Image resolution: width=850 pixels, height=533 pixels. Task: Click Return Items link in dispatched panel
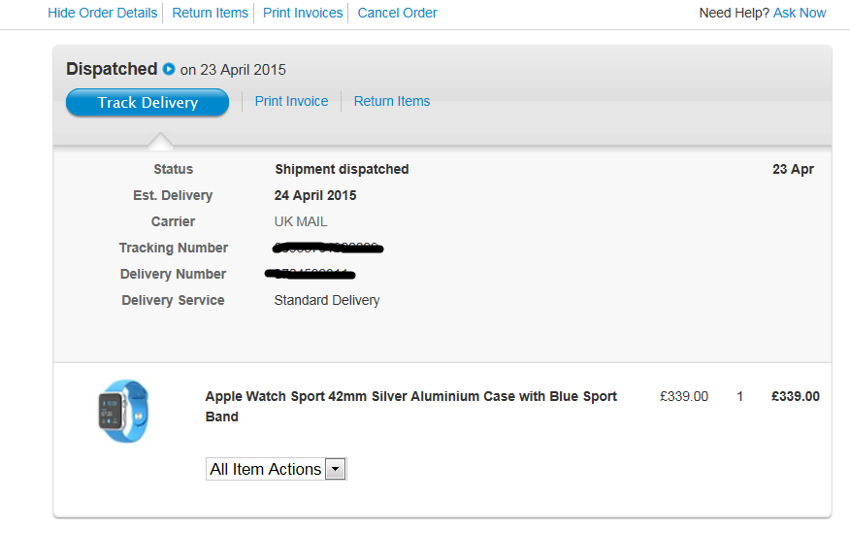392,101
